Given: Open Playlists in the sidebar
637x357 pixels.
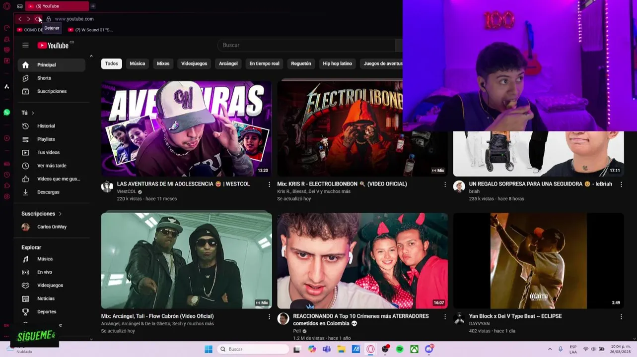Looking at the screenshot, I should click(51, 139).
